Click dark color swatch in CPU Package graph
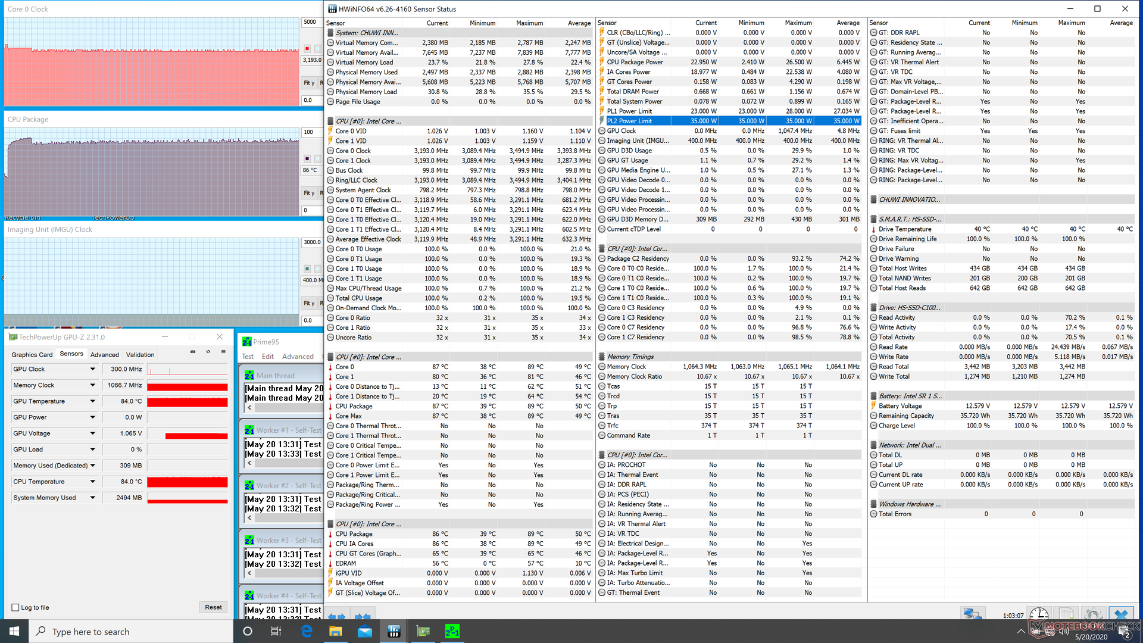The width and height of the screenshot is (1143, 643). 307,159
